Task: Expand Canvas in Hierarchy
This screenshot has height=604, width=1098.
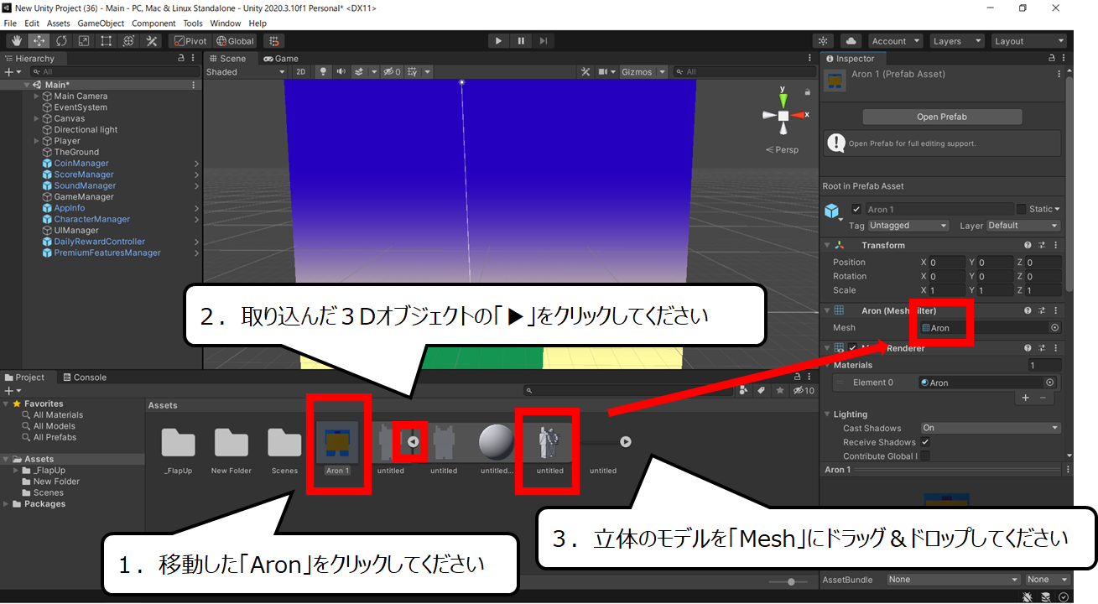Action: click(x=36, y=118)
